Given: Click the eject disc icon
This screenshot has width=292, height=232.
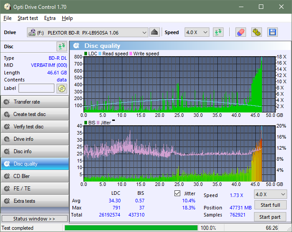Looking at the screenshot, I should pyautogui.click(x=154, y=32).
